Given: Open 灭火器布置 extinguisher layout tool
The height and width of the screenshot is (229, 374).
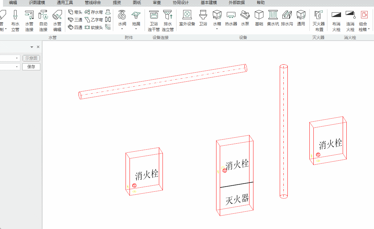Looking at the screenshot, I should (319, 21).
